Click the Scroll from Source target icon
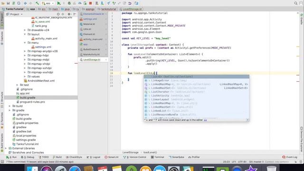 coord(58,14)
